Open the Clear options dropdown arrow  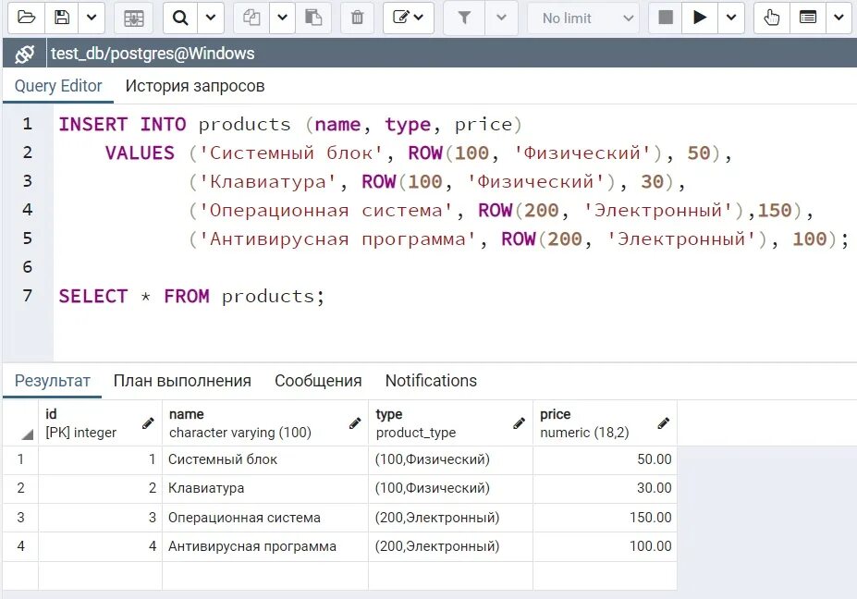(839, 18)
